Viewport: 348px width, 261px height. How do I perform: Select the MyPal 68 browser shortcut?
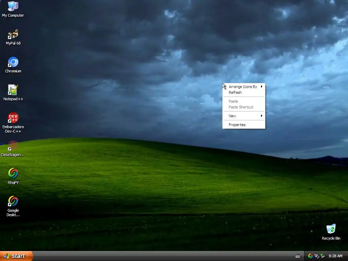pos(13,37)
